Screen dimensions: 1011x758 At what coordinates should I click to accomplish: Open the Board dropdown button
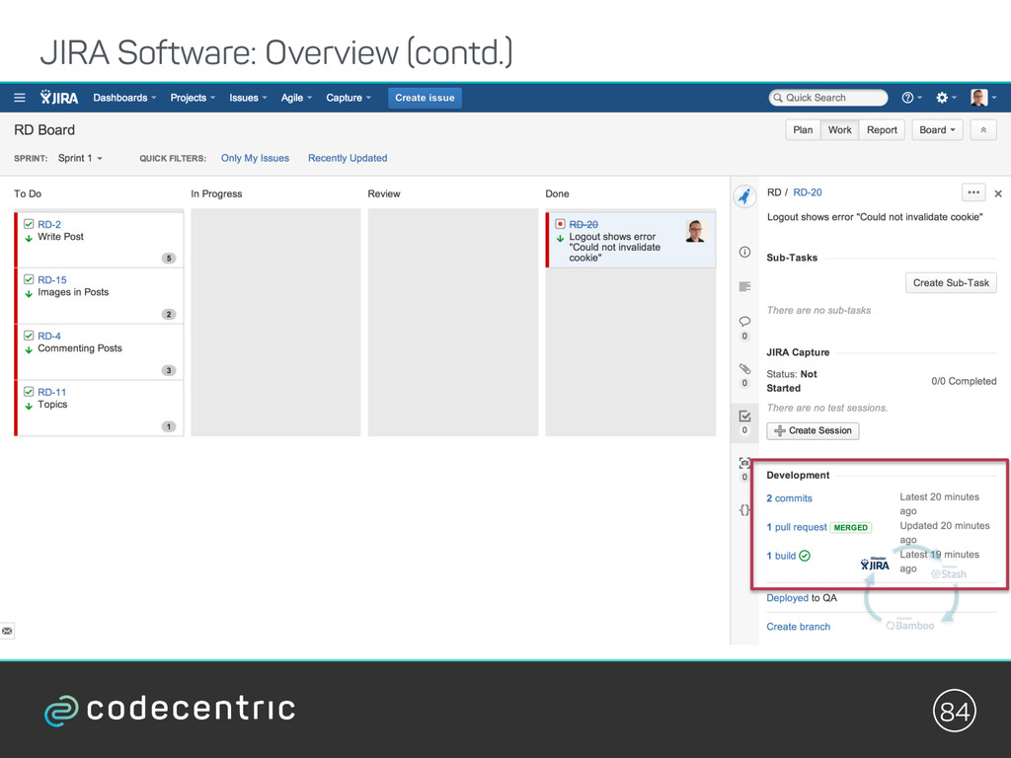(x=937, y=129)
